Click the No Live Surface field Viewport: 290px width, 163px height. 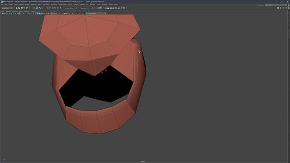69,8
